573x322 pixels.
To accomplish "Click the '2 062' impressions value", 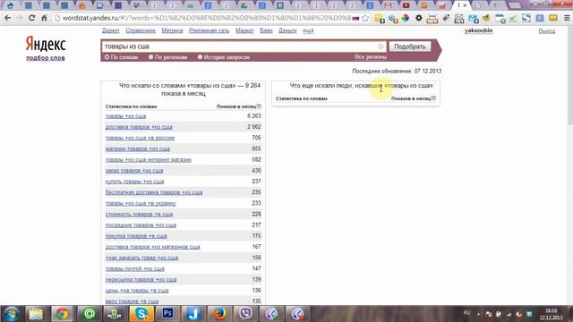I will (x=254, y=127).
